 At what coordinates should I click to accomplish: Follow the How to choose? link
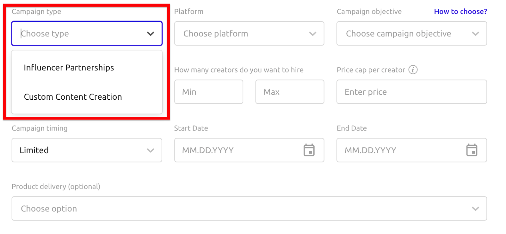tap(460, 11)
